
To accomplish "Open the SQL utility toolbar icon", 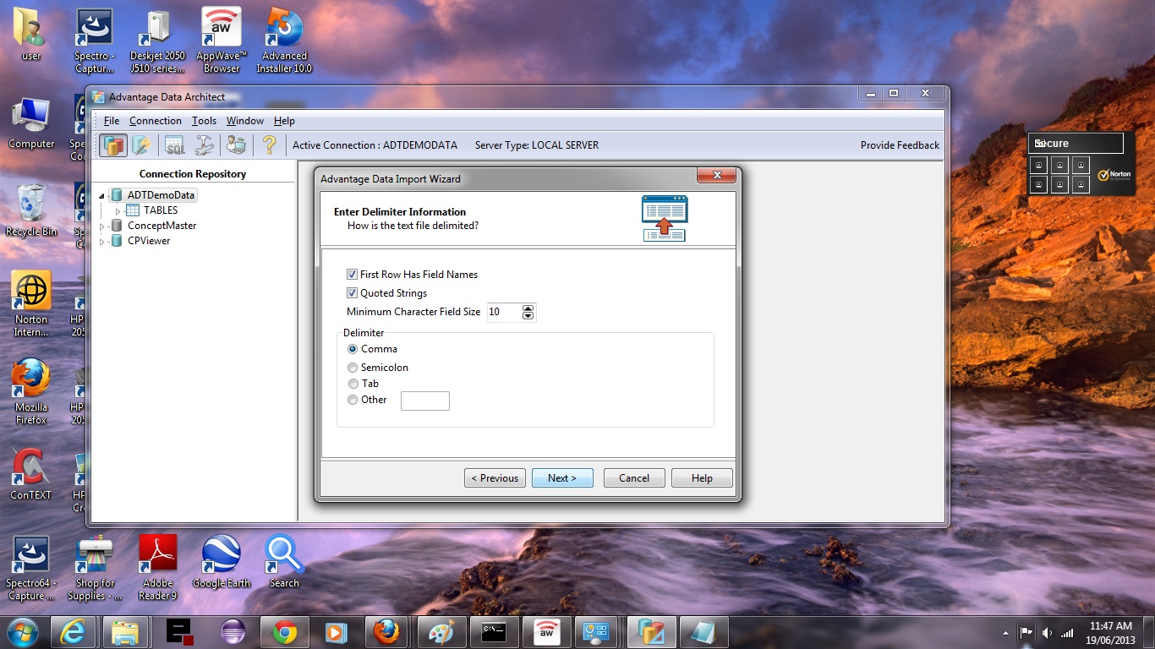I will tap(175, 145).
